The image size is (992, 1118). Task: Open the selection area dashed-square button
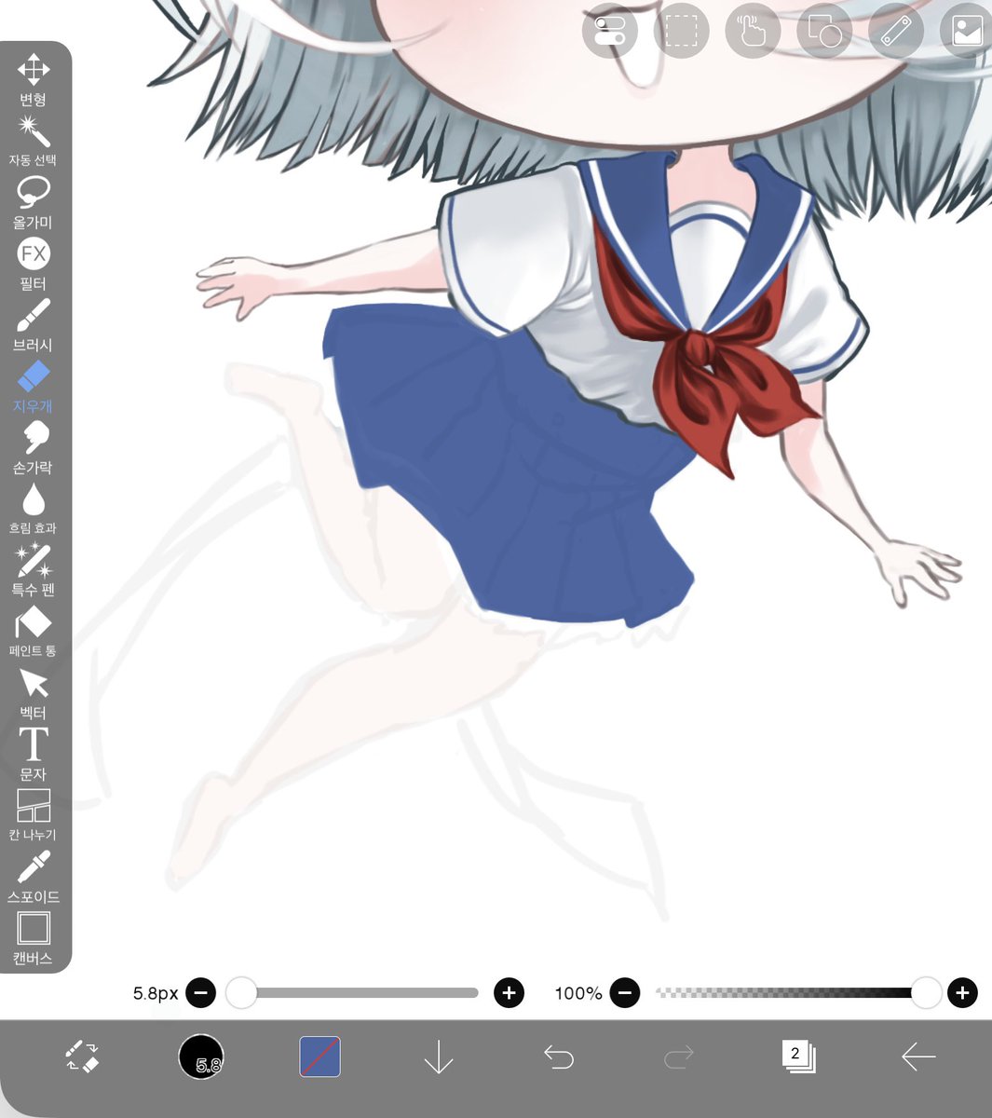[x=681, y=31]
